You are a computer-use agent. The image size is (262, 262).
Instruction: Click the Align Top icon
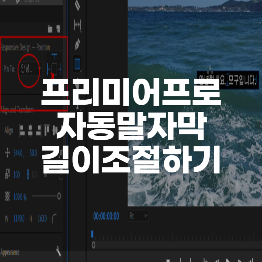[47, 130]
